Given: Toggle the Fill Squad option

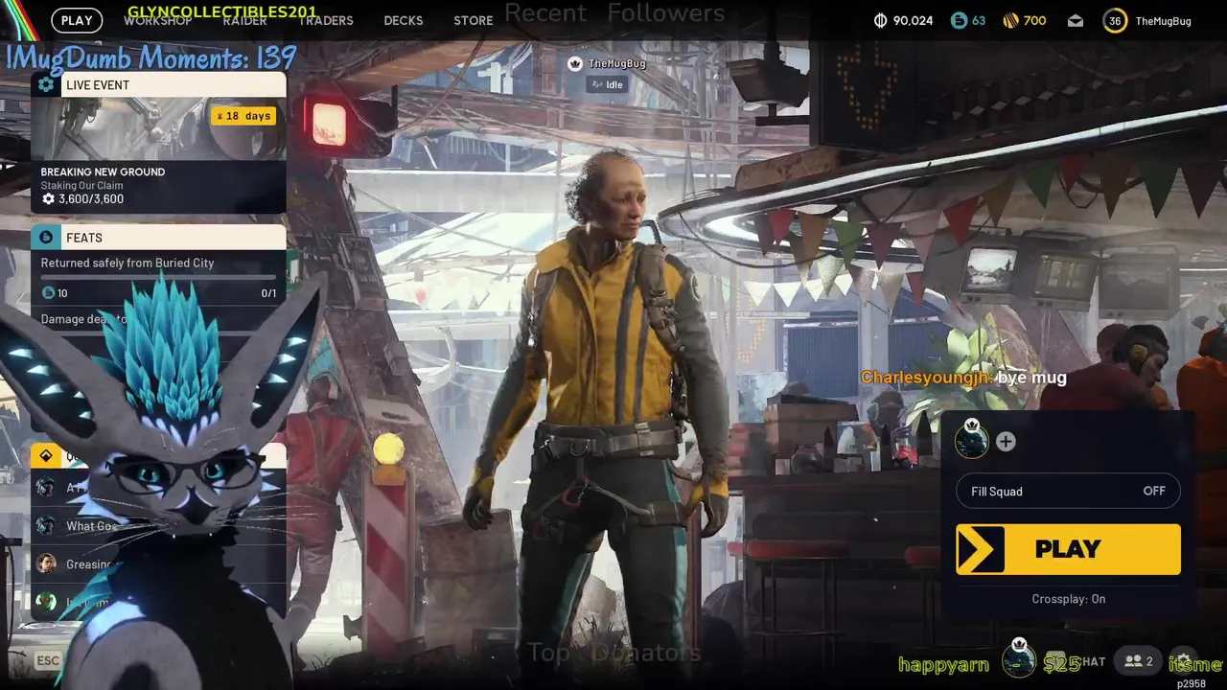Looking at the screenshot, I should [1068, 491].
